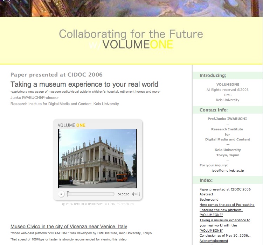Click the VOLUME ONE label on the player
Image resolution: width=263 pixels, height=245 pixels.
pos(72,125)
